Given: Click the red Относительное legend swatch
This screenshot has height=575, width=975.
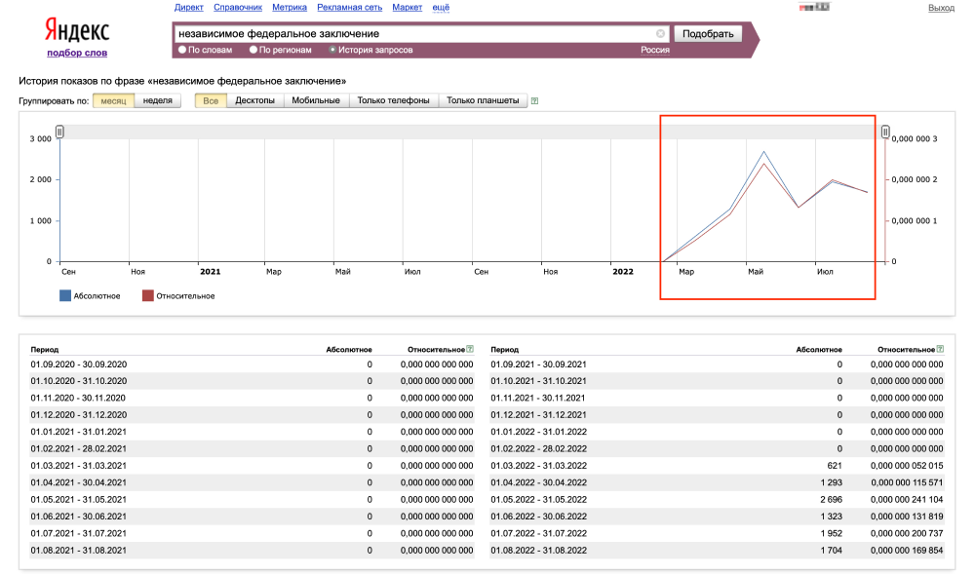Looking at the screenshot, I should pos(148,296).
